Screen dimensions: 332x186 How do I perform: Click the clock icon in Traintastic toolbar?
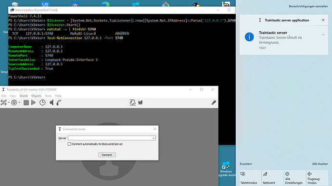click(x=42, y=103)
